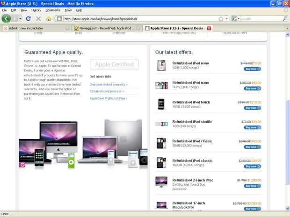Image resolution: width=290 pixels, height=217 pixels.
Task: Open the AppleCare Protection Plan link
Action: [x=109, y=98]
